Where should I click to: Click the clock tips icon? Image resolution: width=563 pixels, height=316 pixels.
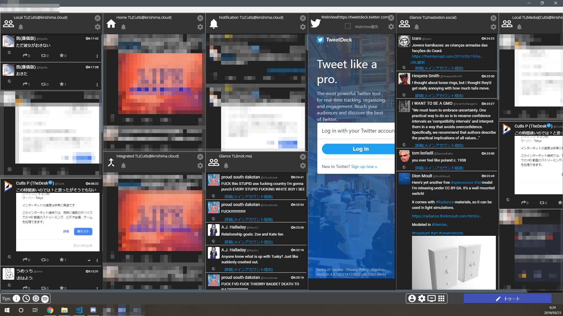pos(26,298)
